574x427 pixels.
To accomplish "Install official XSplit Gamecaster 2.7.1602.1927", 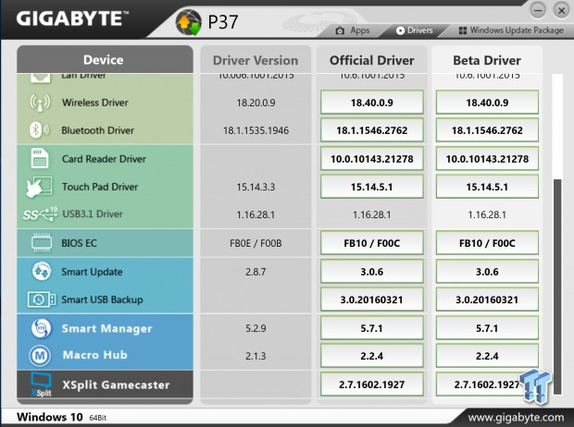I will point(372,384).
